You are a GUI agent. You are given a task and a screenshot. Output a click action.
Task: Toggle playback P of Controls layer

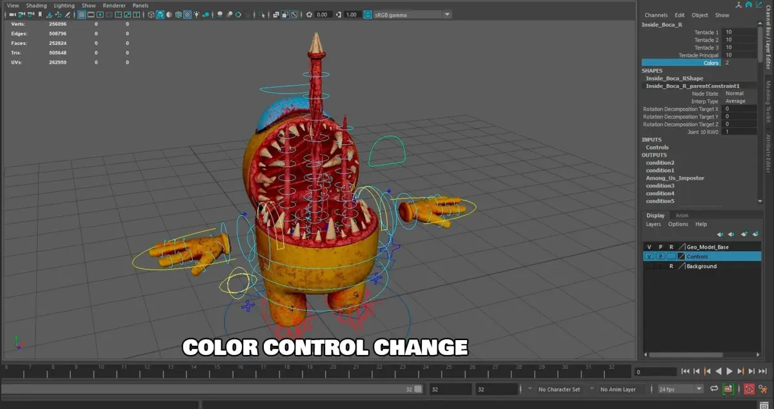pos(660,256)
